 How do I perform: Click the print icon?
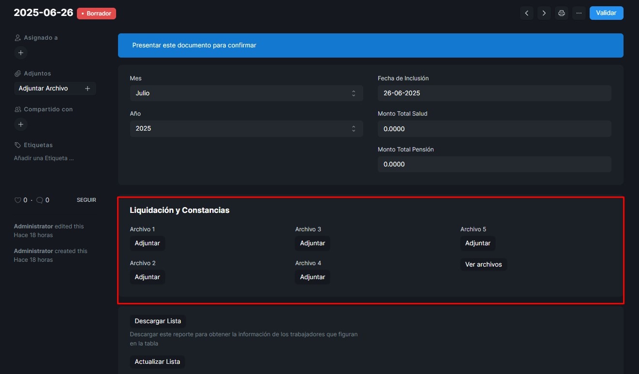[561, 13]
